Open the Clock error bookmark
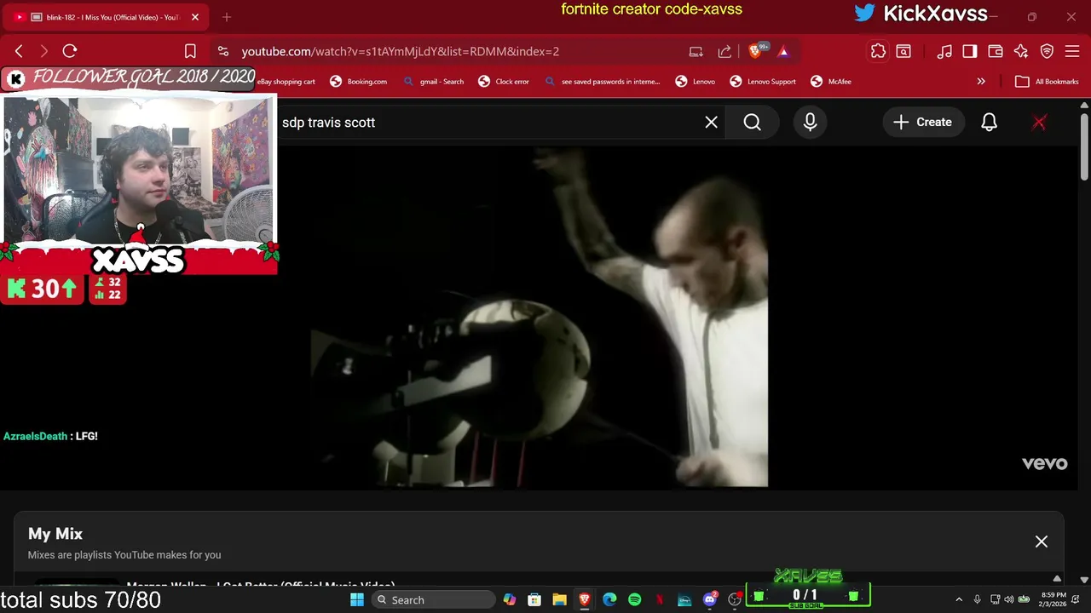1091x613 pixels. pos(504,82)
